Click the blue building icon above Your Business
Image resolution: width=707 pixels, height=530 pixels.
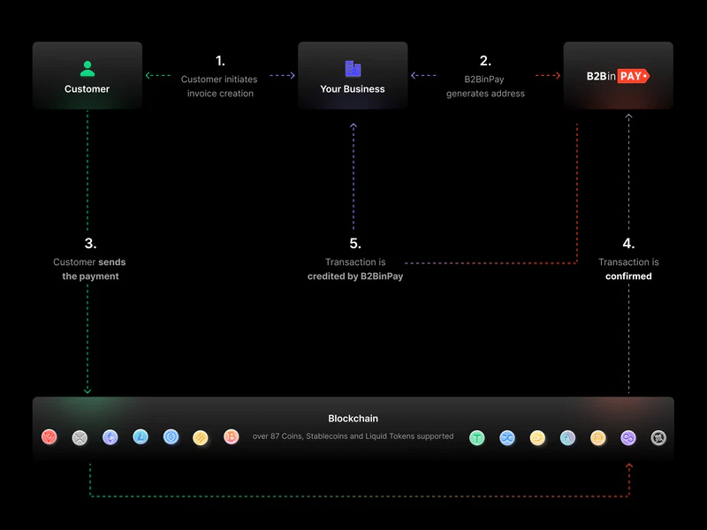tap(353, 68)
